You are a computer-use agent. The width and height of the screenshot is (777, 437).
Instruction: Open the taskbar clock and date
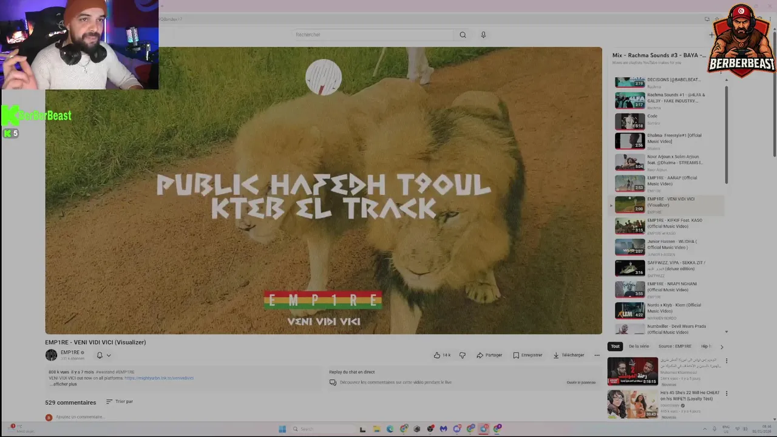pyautogui.click(x=761, y=429)
